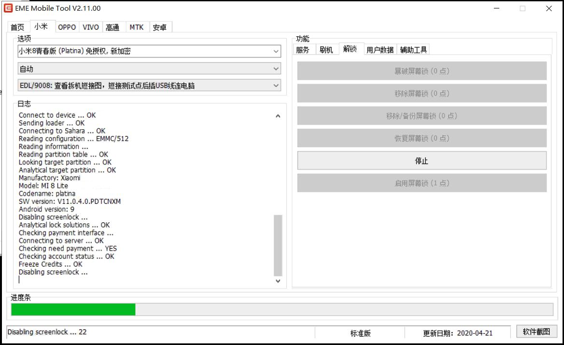Open the 刷机 function tab
The height and width of the screenshot is (345, 564).
click(x=326, y=50)
